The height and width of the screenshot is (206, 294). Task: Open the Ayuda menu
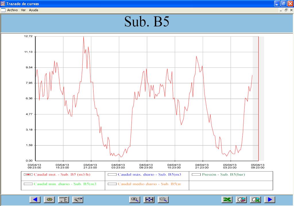[x=33, y=10]
